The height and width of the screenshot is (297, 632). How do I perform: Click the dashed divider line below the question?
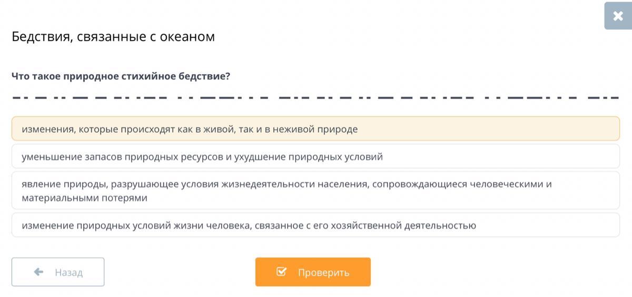click(315, 98)
